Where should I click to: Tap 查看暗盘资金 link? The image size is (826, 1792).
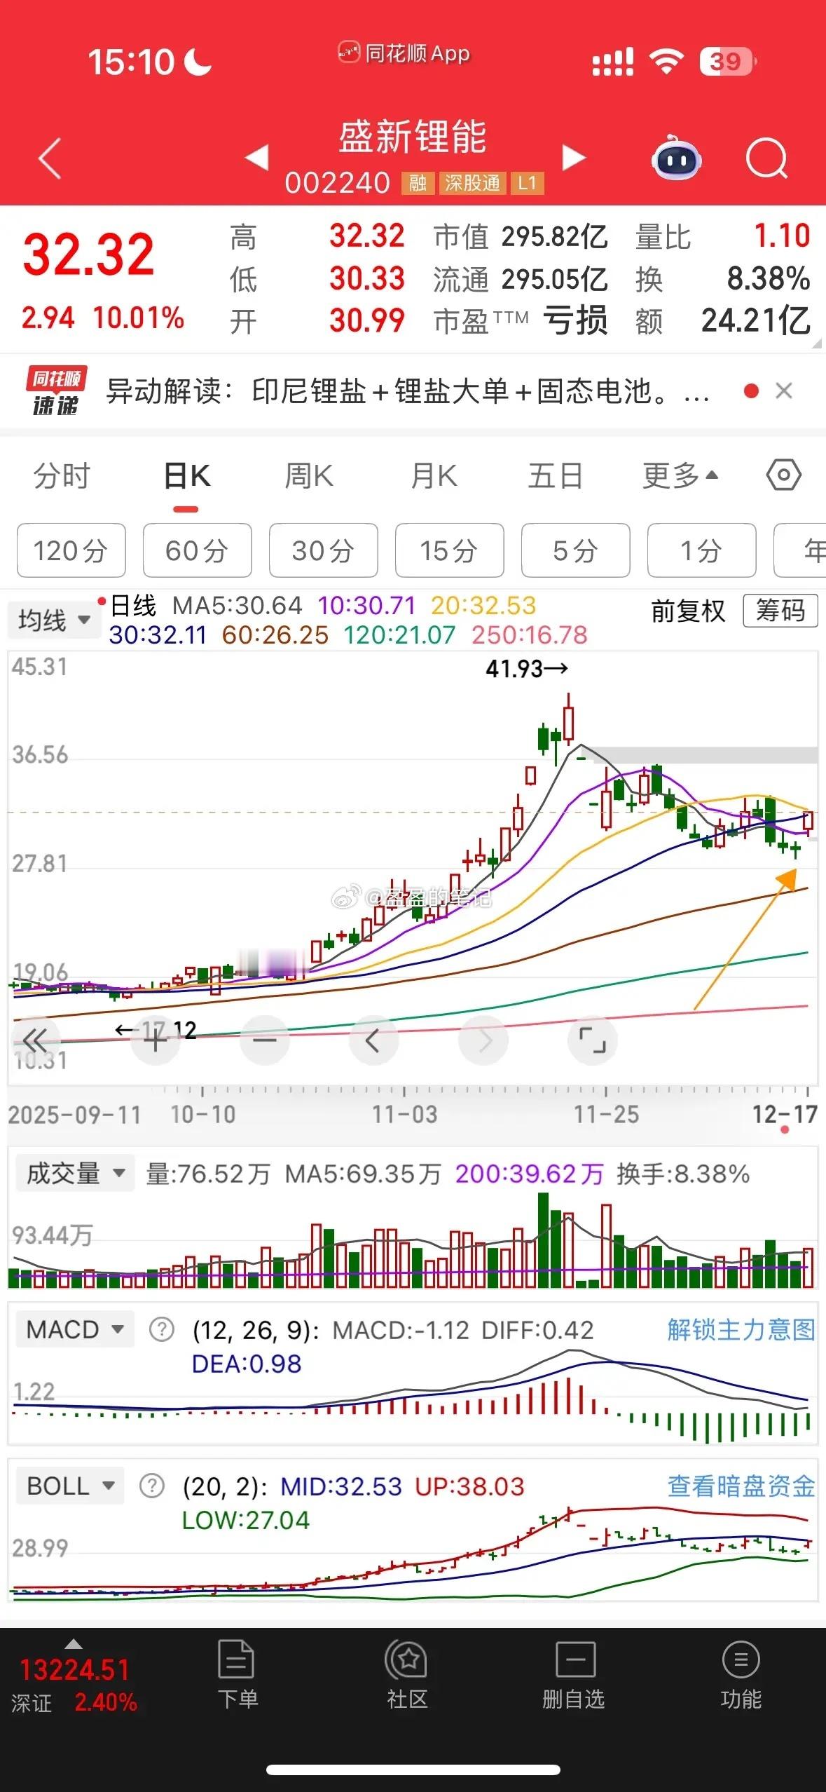click(741, 1486)
